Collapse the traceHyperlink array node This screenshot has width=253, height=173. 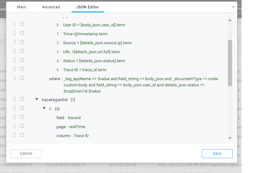37,100
